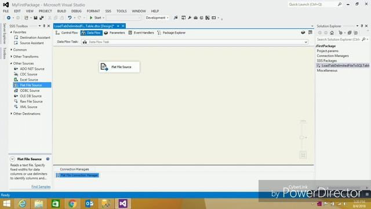The height and width of the screenshot is (209, 371).
Task: Collapse the Other Sources group
Action: point(11,63)
